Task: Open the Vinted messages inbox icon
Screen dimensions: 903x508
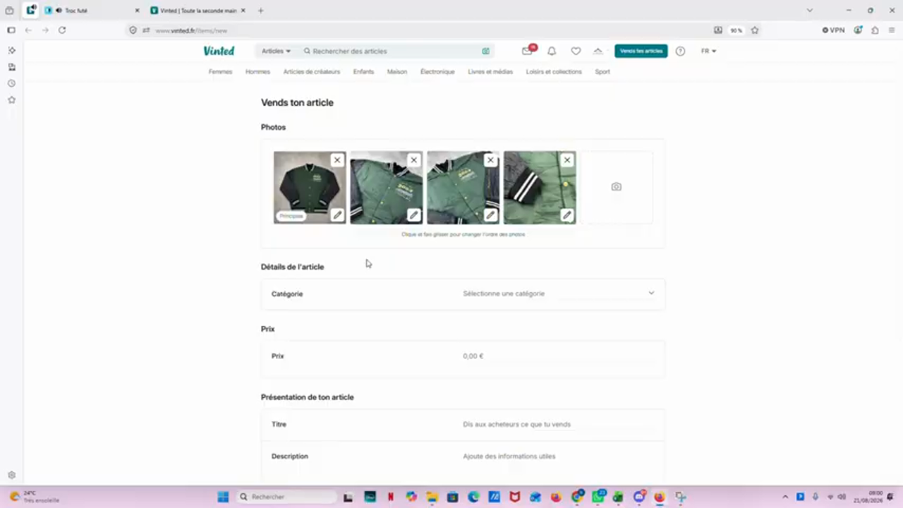Action: (x=527, y=51)
